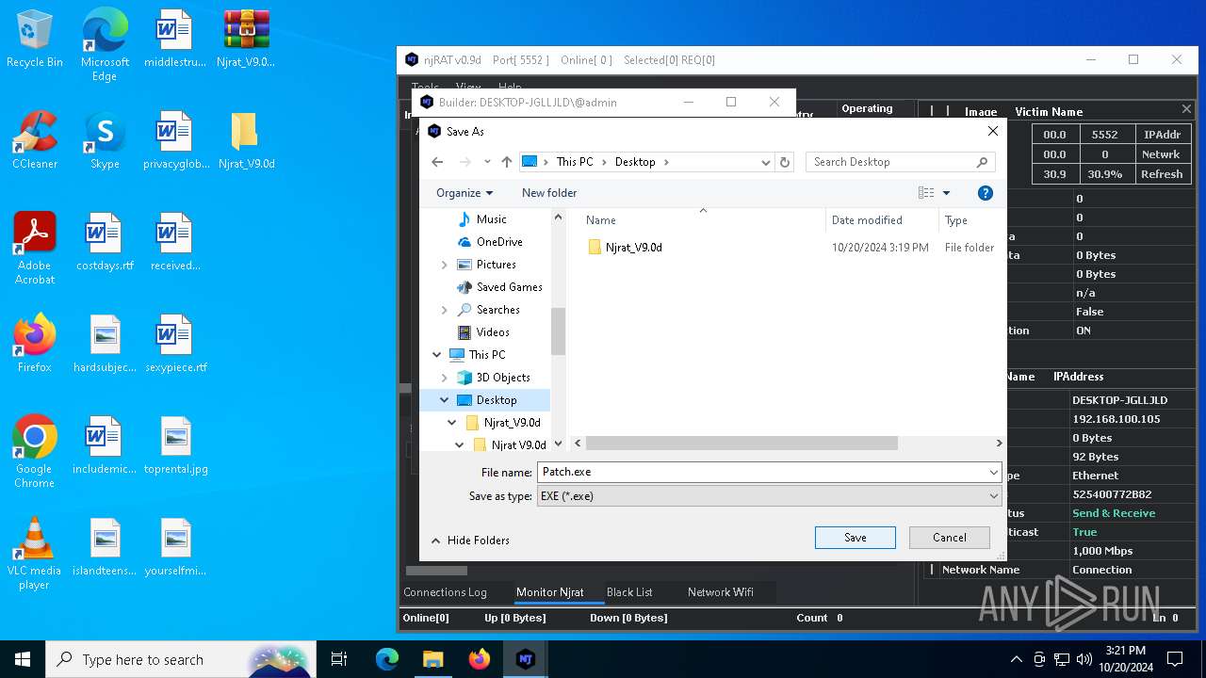Cancel the Save As dialog
Viewport: 1206px width, 678px height.
(950, 538)
